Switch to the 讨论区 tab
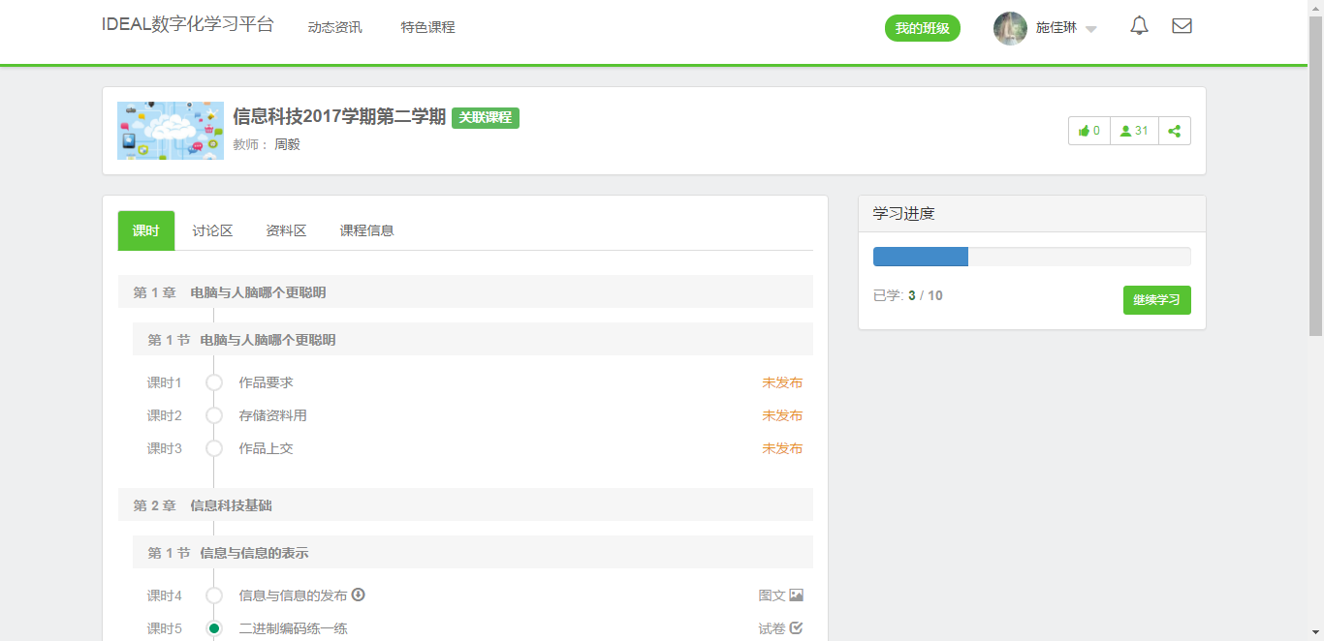Viewport: 1324px width, 641px height. [212, 230]
